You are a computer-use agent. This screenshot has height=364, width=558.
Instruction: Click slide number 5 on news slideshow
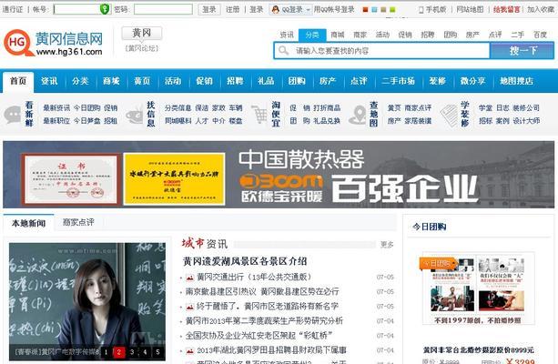tap(157, 352)
